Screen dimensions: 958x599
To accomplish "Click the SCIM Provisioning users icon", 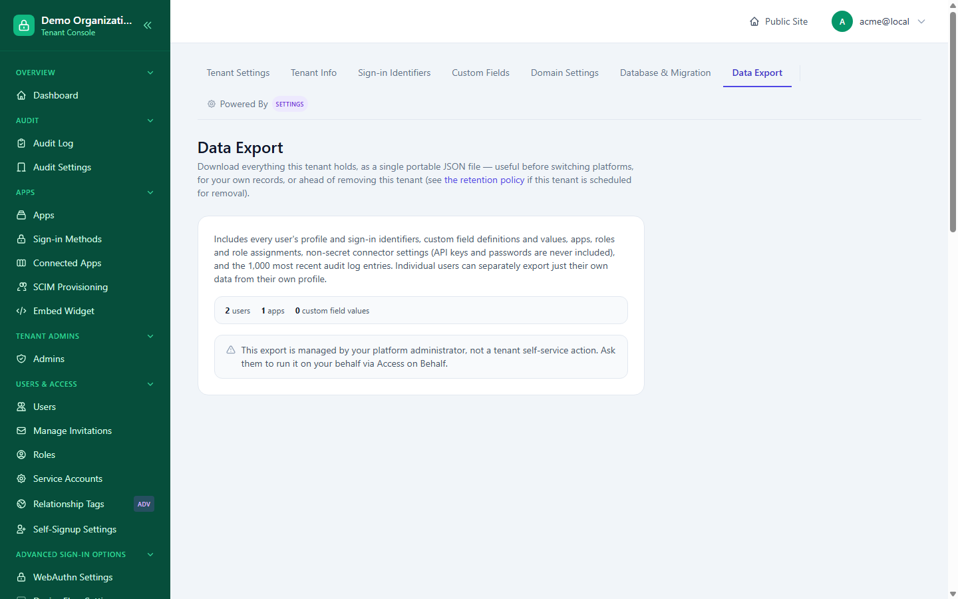I will point(21,287).
